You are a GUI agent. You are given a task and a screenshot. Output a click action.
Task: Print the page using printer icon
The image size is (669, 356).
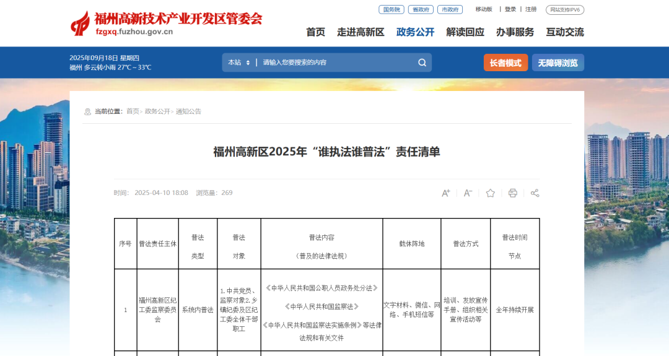click(512, 193)
